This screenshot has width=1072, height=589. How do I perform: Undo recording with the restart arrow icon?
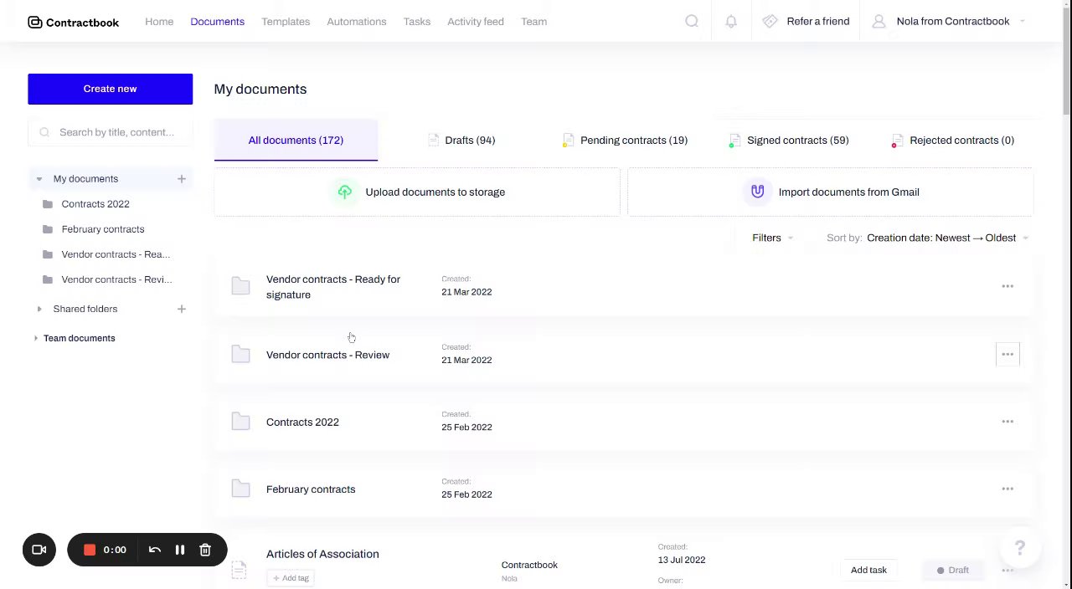[155, 550]
